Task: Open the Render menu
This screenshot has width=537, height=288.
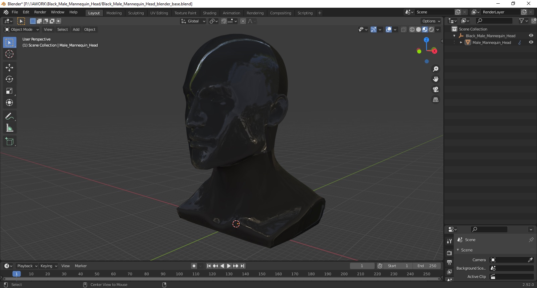Action: pos(40,12)
